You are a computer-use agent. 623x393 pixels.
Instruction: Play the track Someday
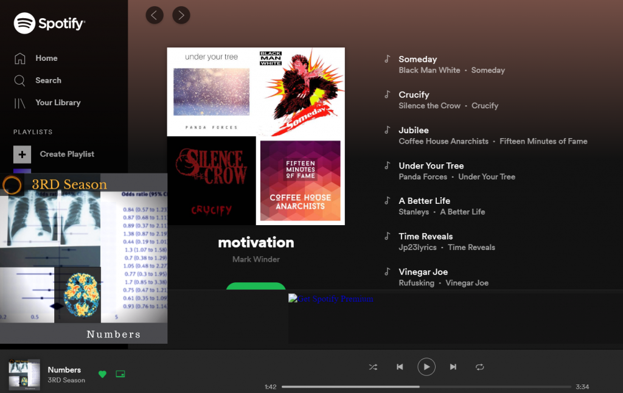click(417, 59)
